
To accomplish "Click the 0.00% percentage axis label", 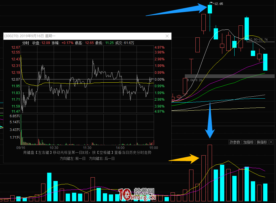I will 159,79.
